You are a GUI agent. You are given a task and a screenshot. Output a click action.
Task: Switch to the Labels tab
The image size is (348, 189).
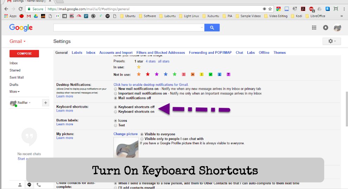point(77,52)
